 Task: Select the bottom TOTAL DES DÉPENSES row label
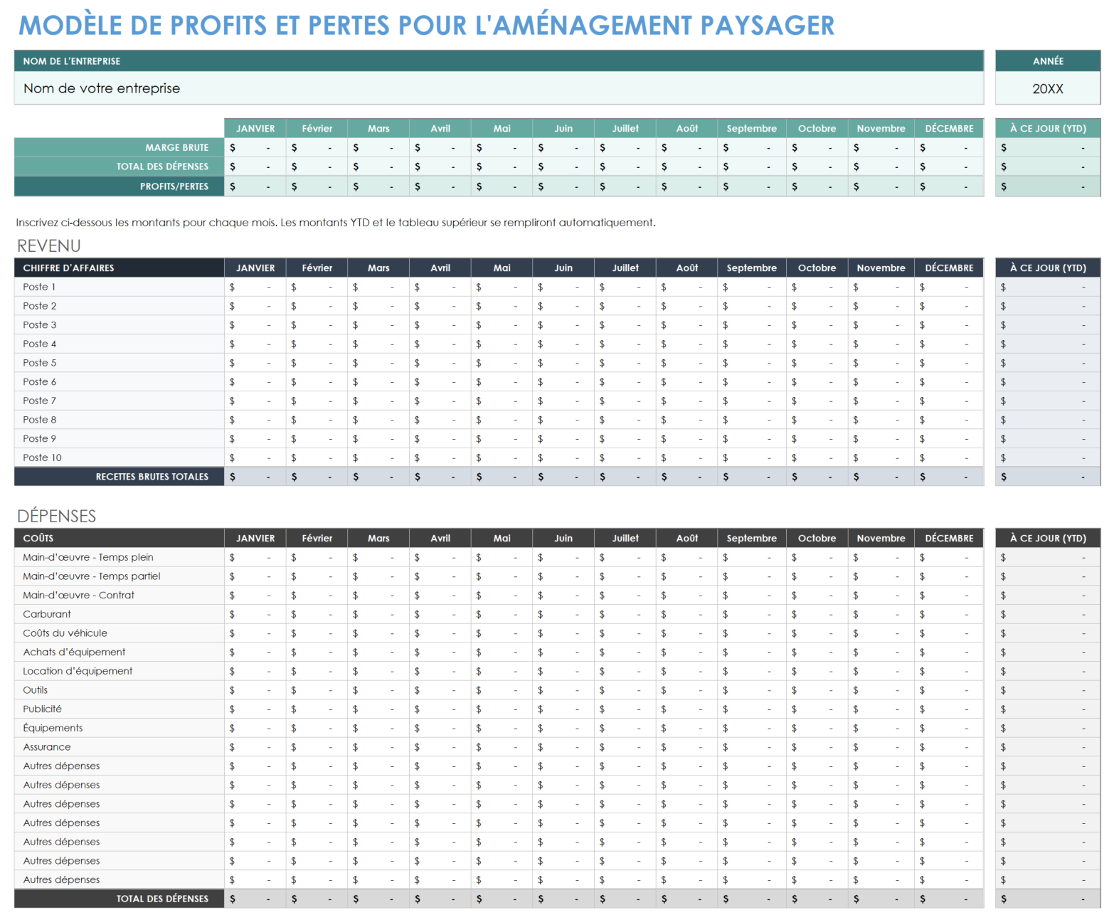pos(162,899)
